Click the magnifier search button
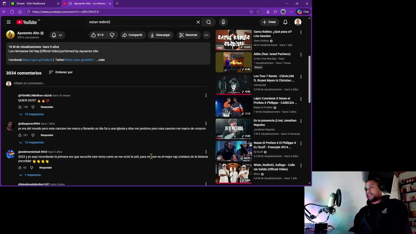Image resolution: width=416 pixels, height=234 pixels. point(209,22)
